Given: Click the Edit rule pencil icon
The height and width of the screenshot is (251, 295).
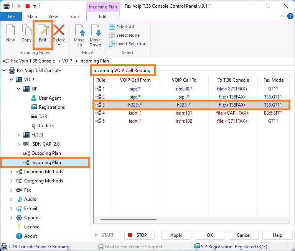Looking at the screenshot, I should point(43,30).
